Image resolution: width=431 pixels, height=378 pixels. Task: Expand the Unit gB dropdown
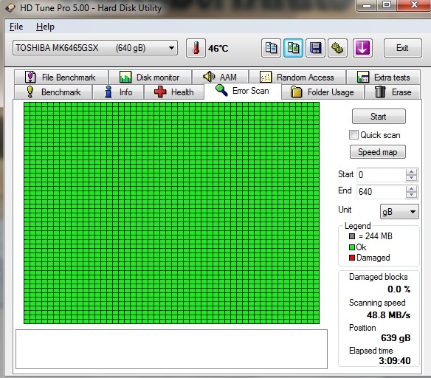coord(399,212)
